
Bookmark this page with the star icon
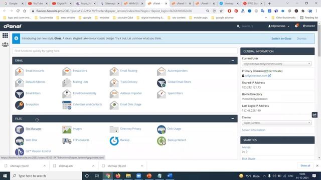(221, 11)
